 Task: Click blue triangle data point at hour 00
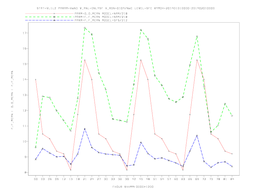tap(36, 159)
